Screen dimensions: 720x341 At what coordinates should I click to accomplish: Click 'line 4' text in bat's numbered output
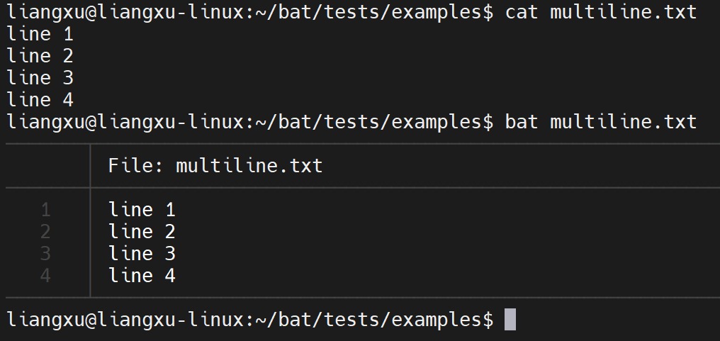click(142, 276)
